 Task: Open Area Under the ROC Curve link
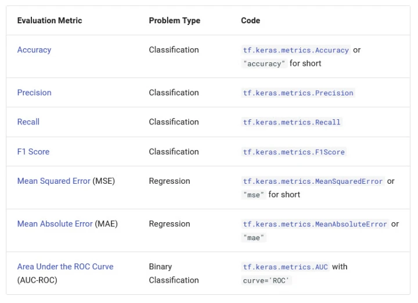pyautogui.click(x=65, y=267)
